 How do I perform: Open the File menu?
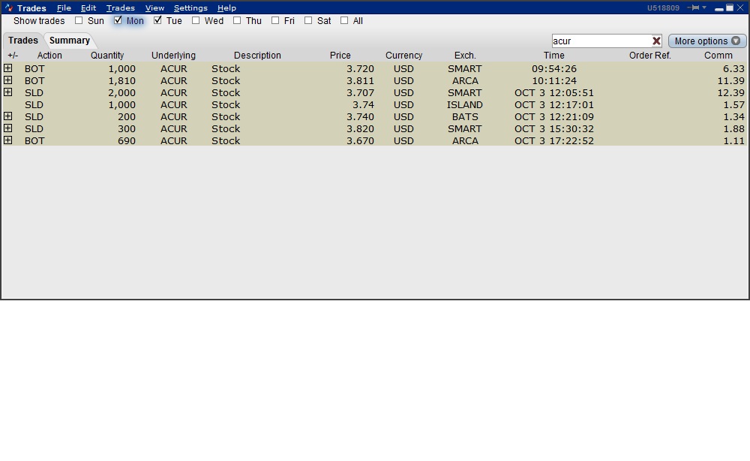click(64, 8)
